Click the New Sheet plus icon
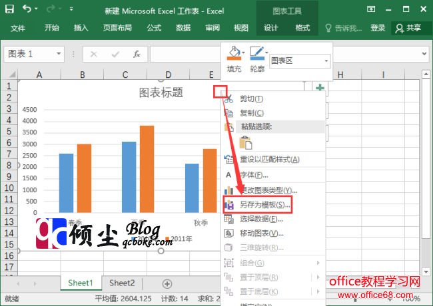 (167, 283)
